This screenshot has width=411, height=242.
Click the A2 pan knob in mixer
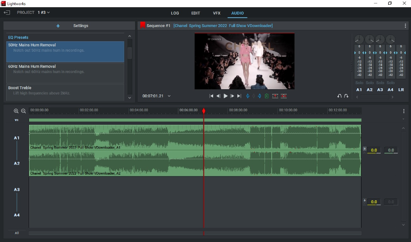370,39
